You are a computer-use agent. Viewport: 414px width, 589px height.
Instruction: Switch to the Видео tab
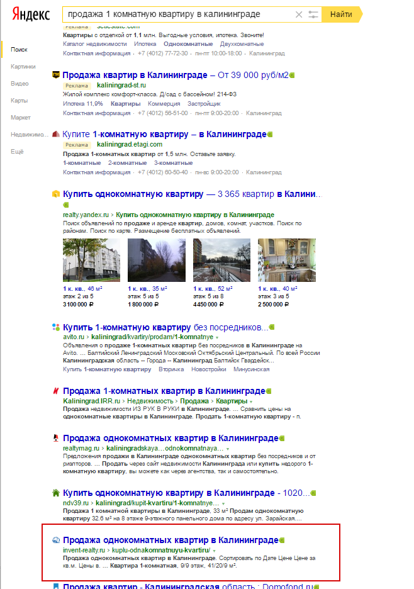(20, 84)
